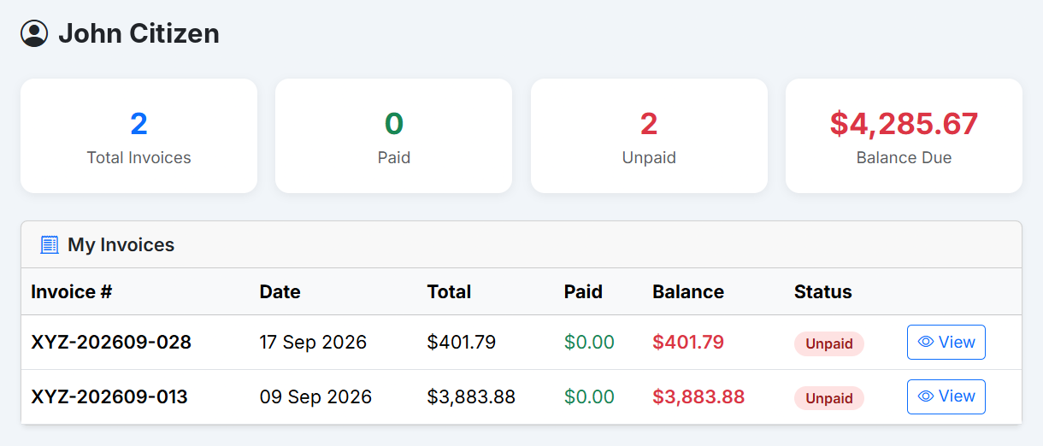Image resolution: width=1043 pixels, height=446 pixels.
Task: Click the date 09 Sep 2026
Action: tap(315, 397)
